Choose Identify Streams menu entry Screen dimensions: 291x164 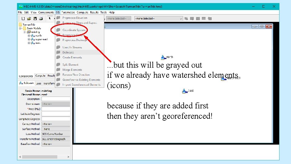point(80,47)
